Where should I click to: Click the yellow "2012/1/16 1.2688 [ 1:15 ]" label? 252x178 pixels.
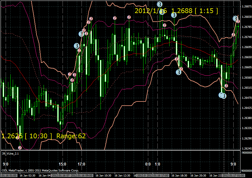pyautogui.click(x=176, y=11)
